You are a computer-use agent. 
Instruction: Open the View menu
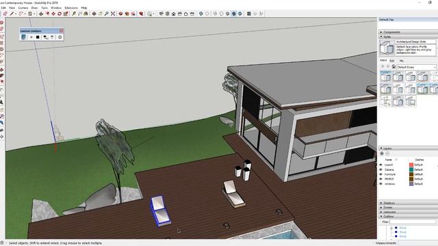[12, 8]
